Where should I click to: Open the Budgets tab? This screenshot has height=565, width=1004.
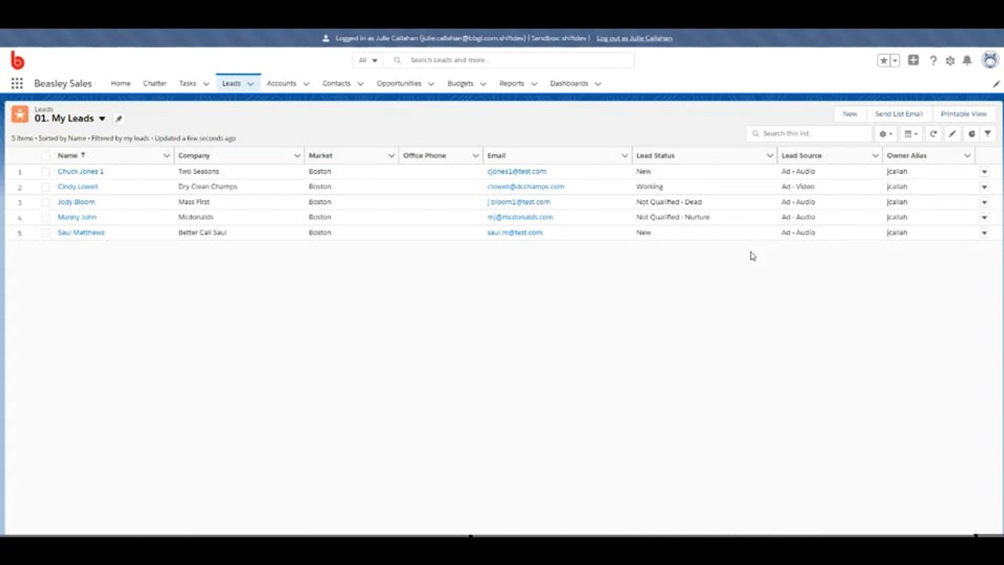point(460,83)
